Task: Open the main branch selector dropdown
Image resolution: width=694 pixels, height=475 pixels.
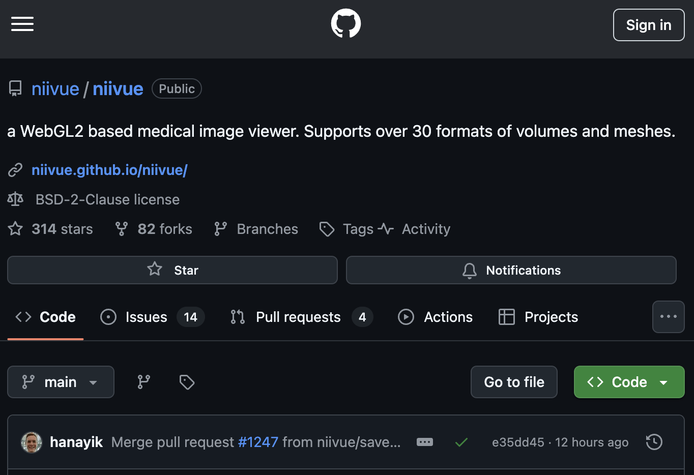Action: click(x=61, y=382)
